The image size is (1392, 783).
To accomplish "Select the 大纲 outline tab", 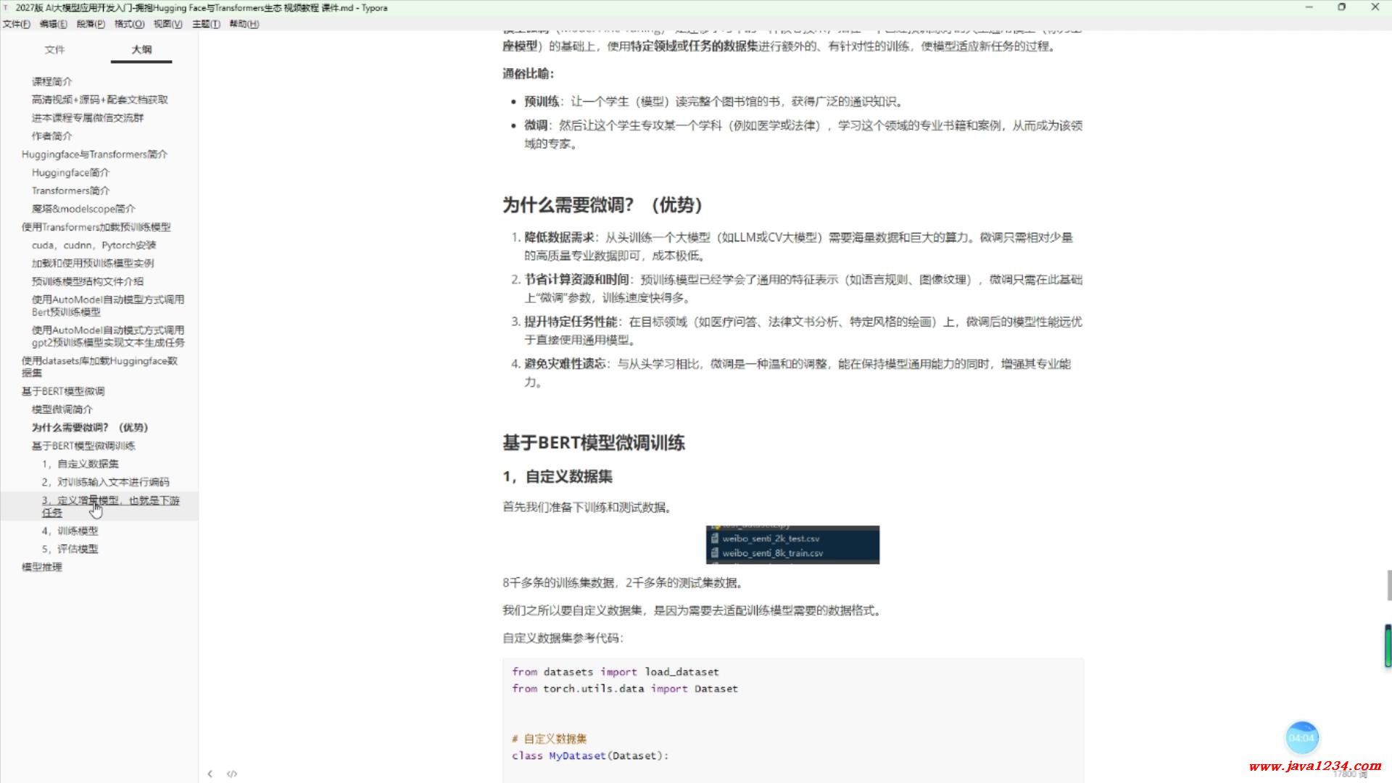I will [x=141, y=49].
